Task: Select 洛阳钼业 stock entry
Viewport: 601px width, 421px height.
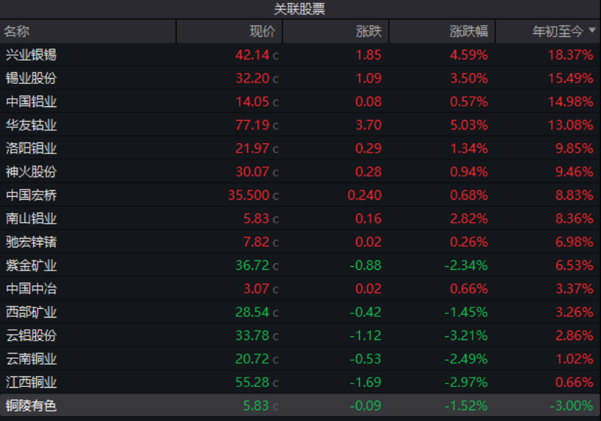Action: [x=31, y=148]
